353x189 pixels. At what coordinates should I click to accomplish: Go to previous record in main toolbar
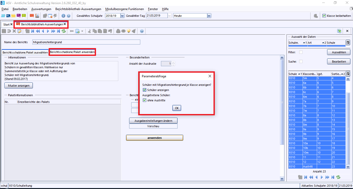(43, 31)
